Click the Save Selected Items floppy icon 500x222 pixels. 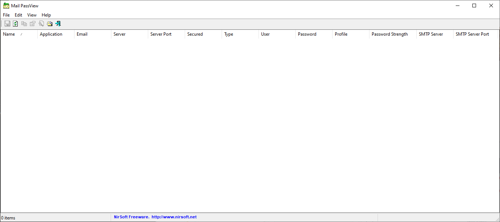pyautogui.click(x=7, y=24)
